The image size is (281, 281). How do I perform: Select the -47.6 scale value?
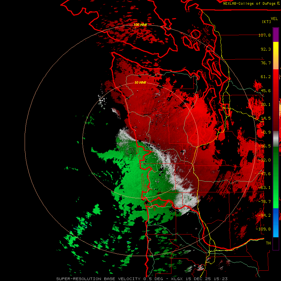264,174
